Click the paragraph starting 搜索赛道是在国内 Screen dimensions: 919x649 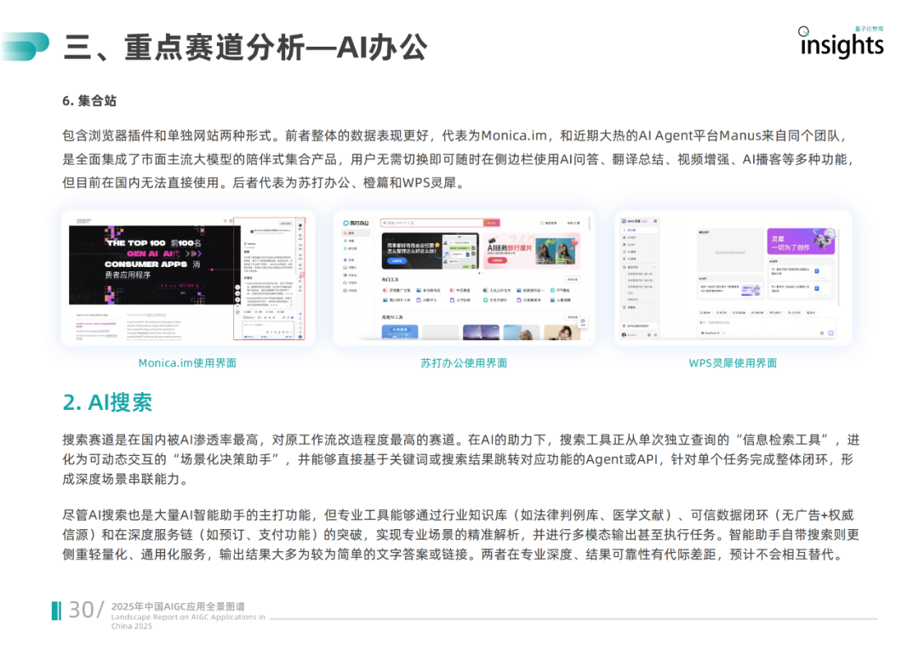click(x=460, y=459)
